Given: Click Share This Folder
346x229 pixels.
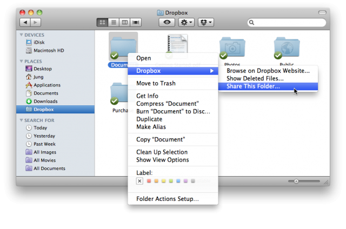Looking at the screenshot, I should click(x=268, y=86).
